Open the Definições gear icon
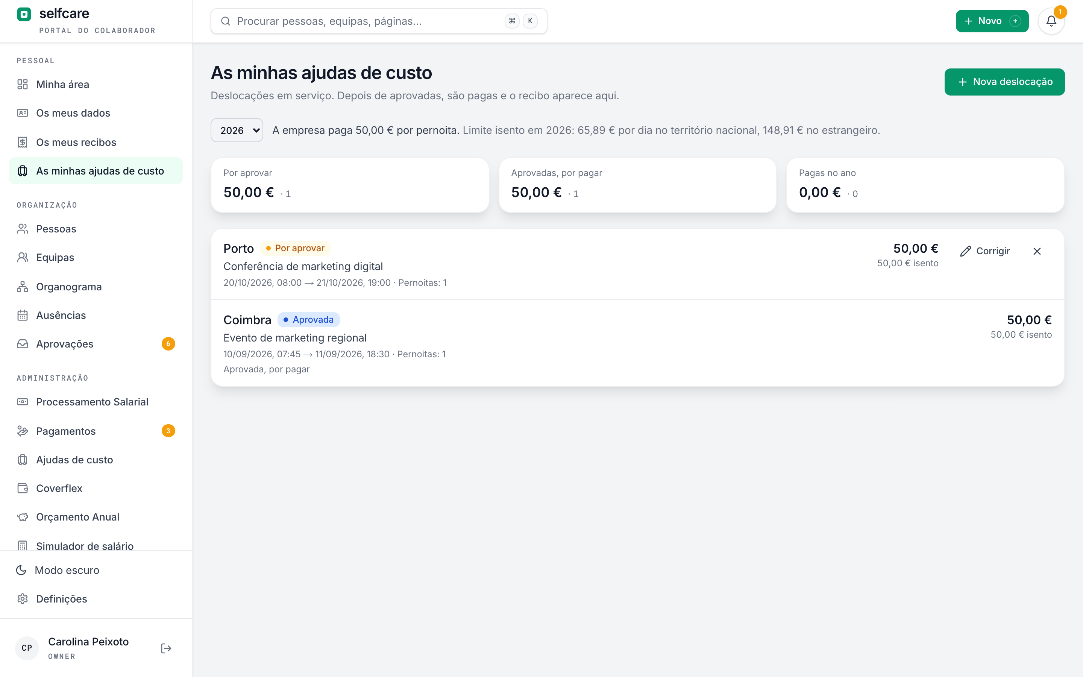 tap(23, 599)
